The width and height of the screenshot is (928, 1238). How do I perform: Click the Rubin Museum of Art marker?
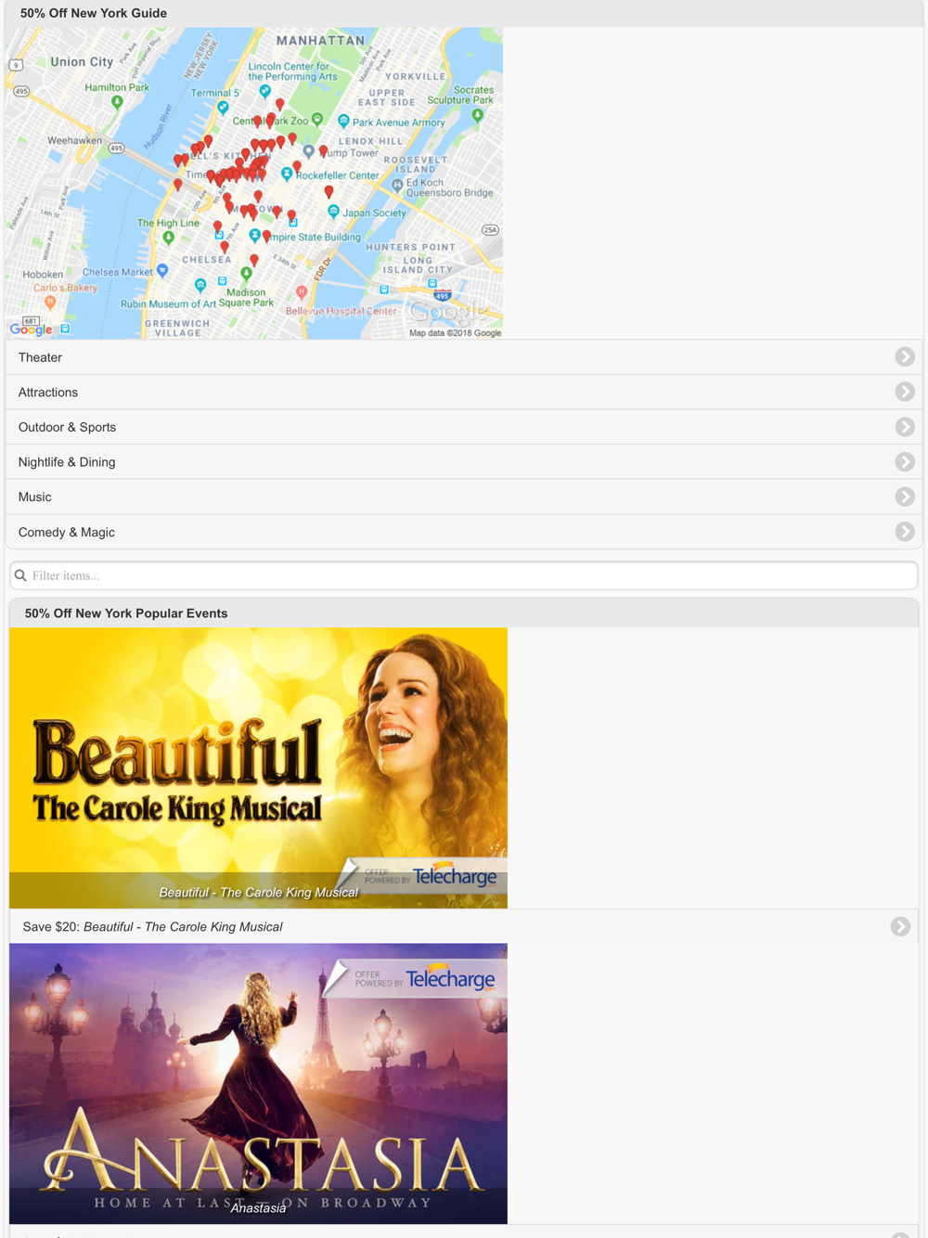pyautogui.click(x=200, y=285)
